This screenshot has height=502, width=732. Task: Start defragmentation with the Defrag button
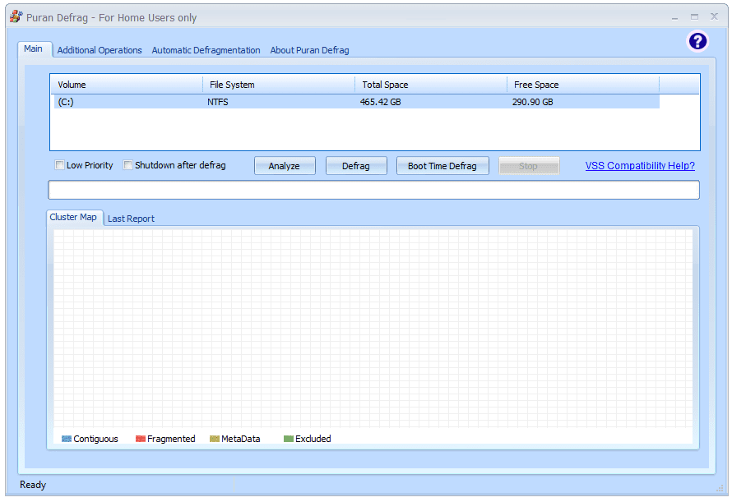point(355,166)
